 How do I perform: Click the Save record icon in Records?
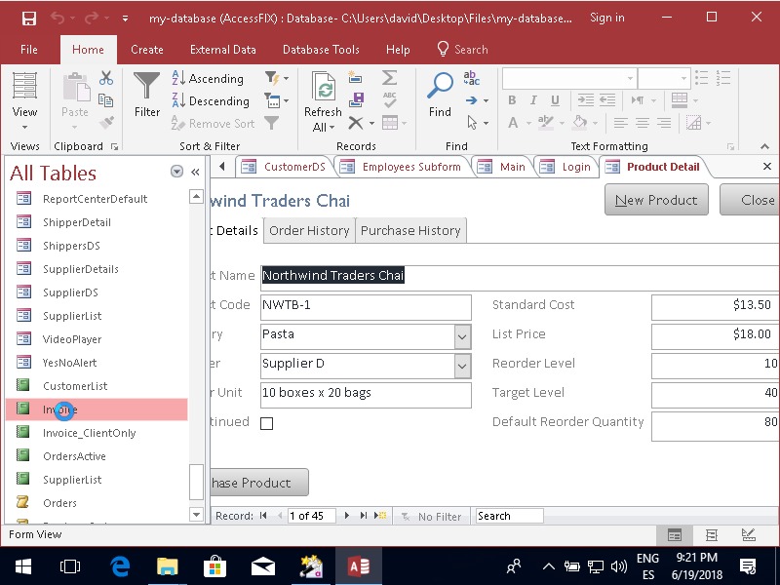356,100
